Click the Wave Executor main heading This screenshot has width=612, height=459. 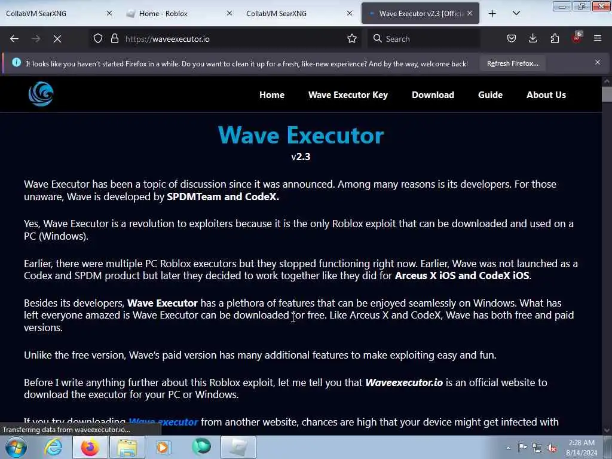(301, 136)
